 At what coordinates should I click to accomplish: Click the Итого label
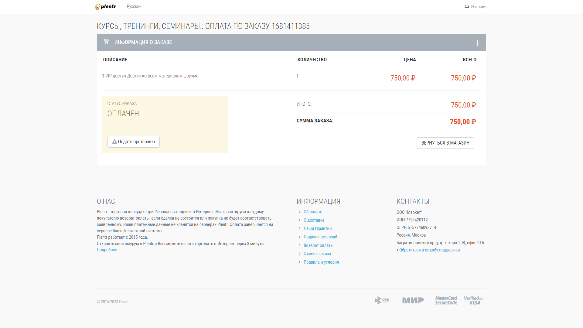(x=304, y=104)
